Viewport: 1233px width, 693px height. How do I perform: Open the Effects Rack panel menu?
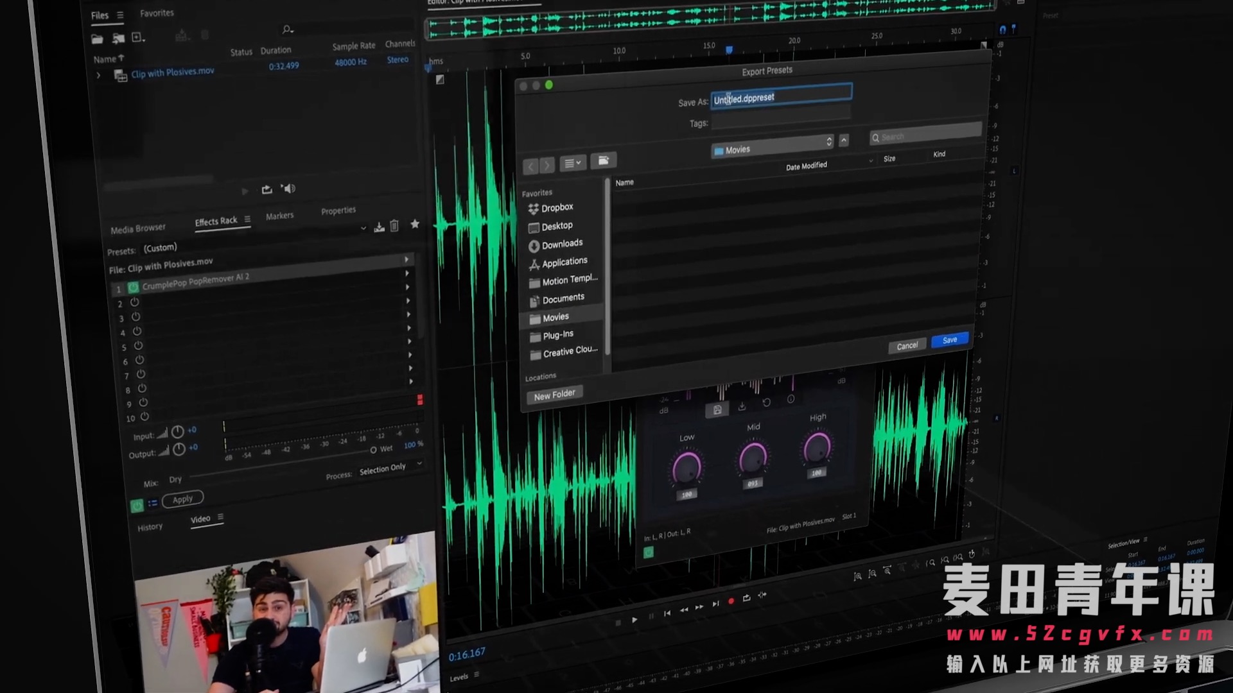pyautogui.click(x=247, y=219)
